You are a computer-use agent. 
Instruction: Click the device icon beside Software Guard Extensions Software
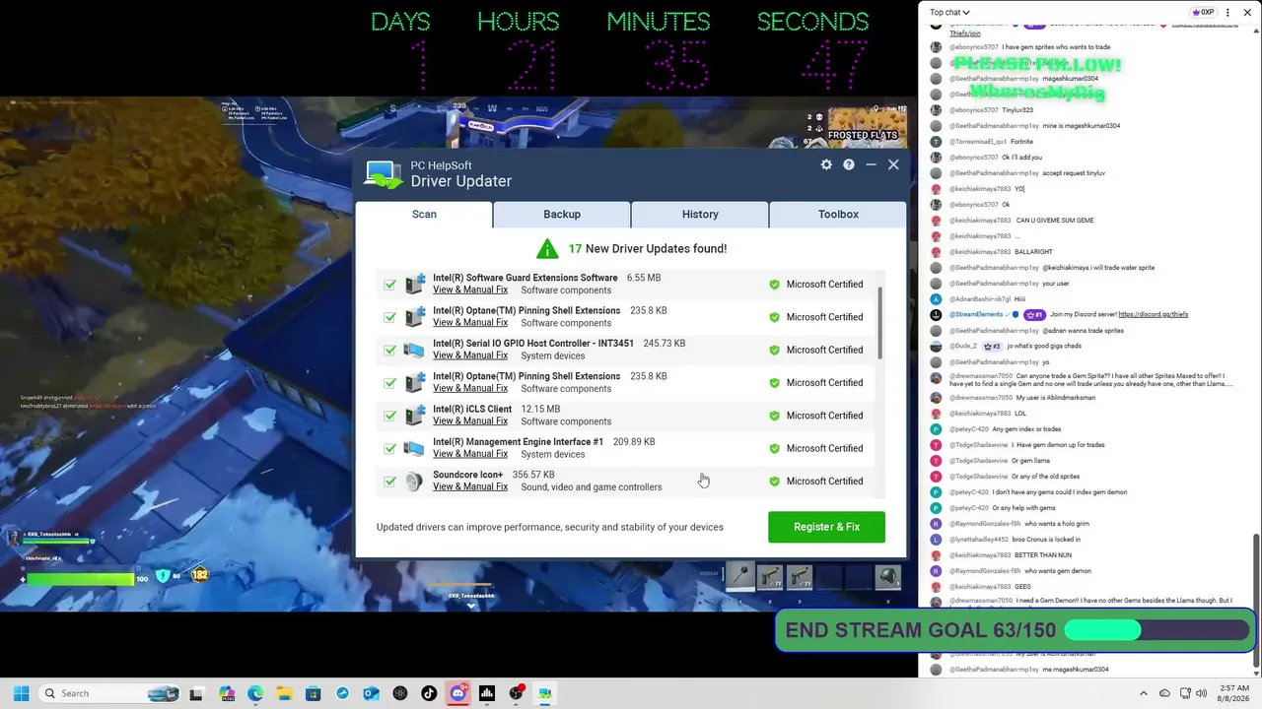click(414, 284)
